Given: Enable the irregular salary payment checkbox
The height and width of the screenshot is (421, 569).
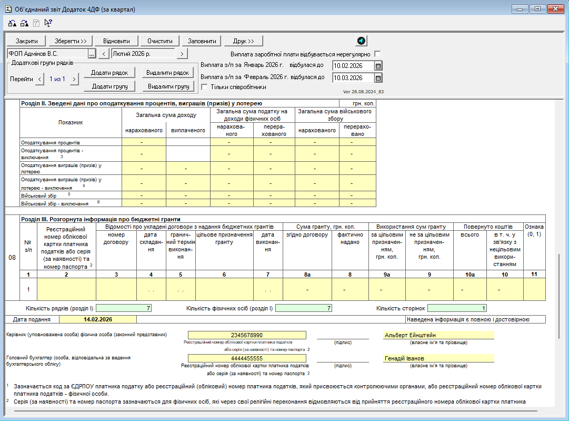Looking at the screenshot, I should 377,54.
